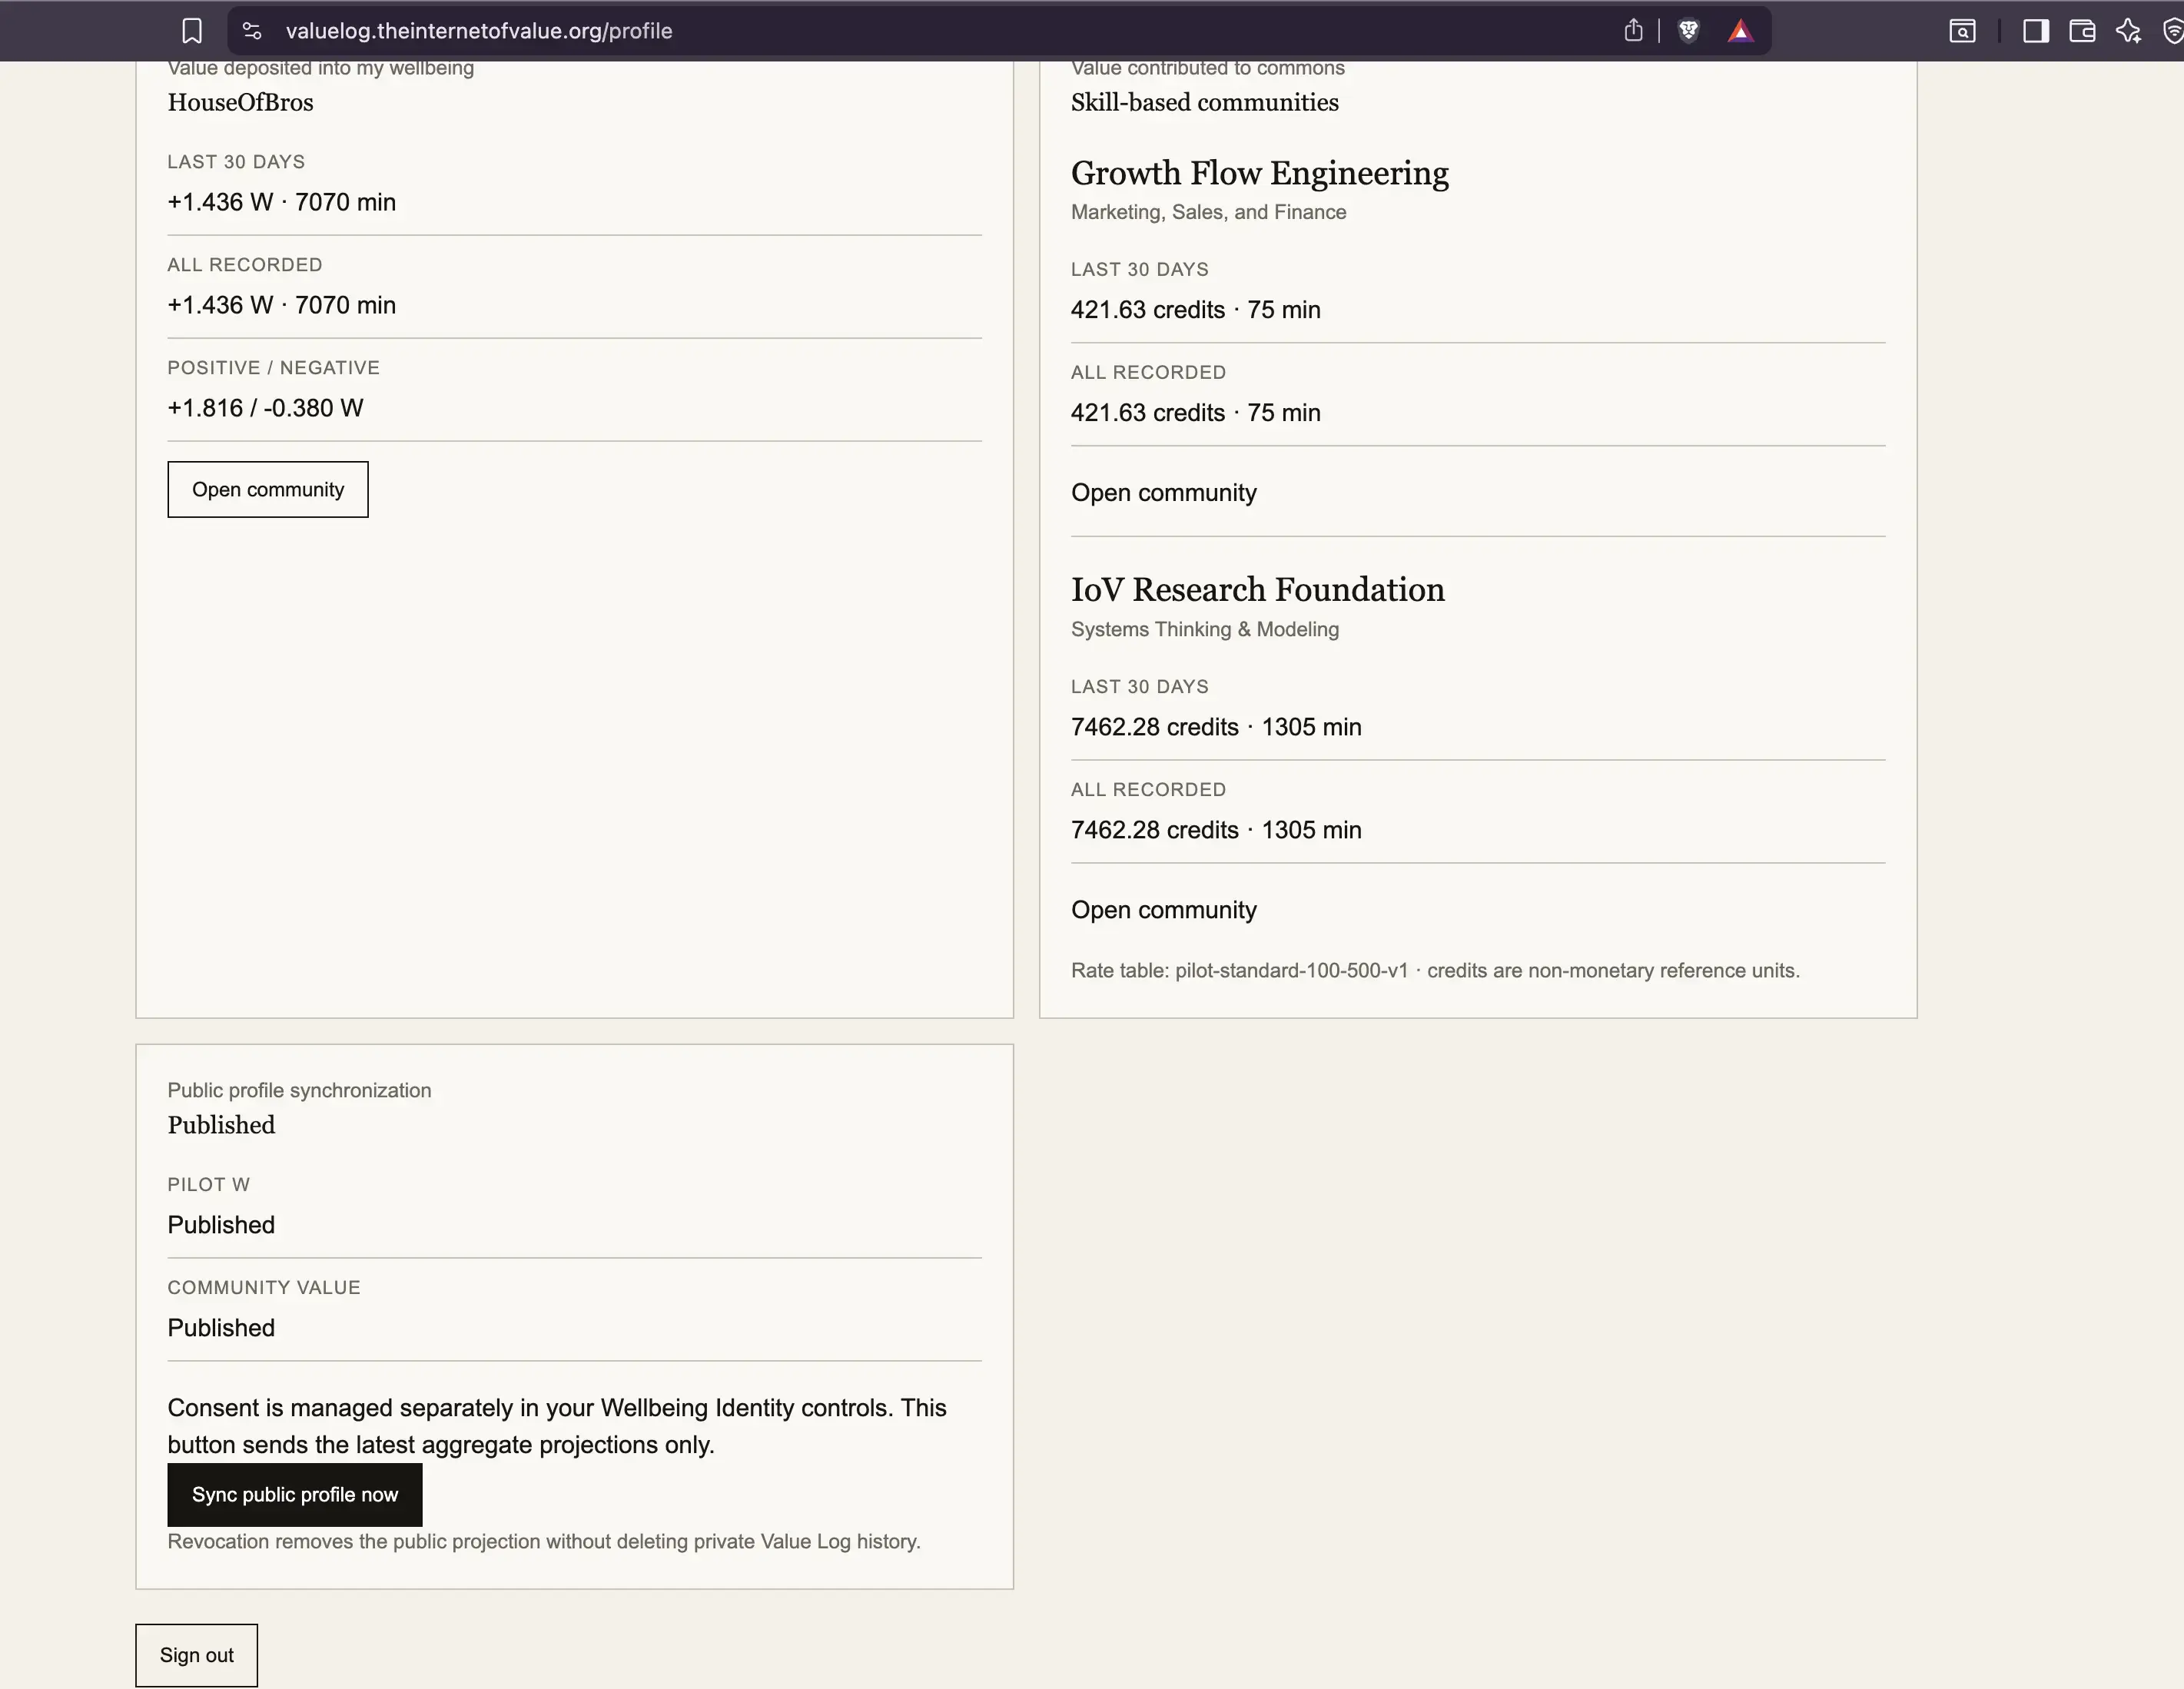Click 'Marketing, Sales, and Finance' subtitle
Screen dimensions: 2184x1689
click(x=1209, y=212)
